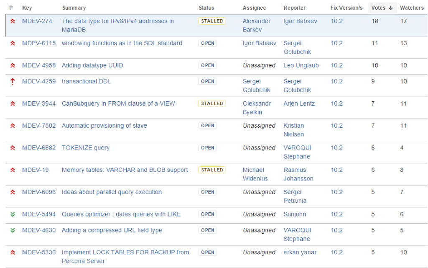This screenshot has width=428, height=268.
Task: Open reporter Rasmus Johansson's profile
Action: click(x=298, y=174)
